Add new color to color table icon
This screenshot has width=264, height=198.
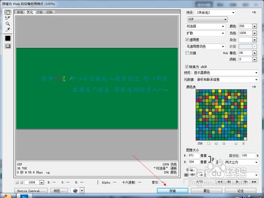(236, 143)
